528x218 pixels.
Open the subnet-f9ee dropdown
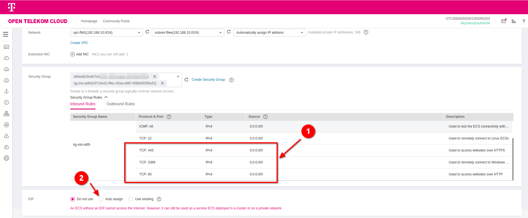point(188,33)
